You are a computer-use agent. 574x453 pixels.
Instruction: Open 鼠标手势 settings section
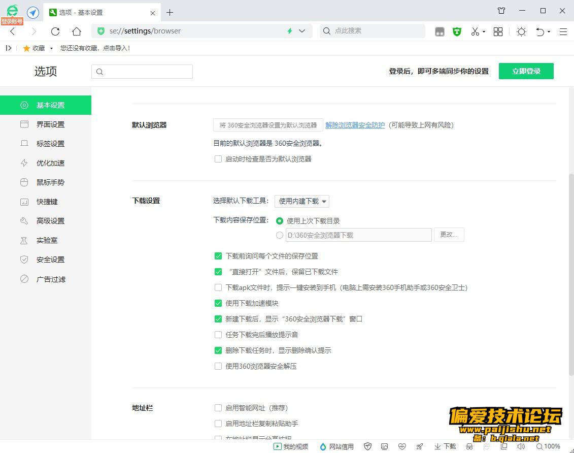pos(46,182)
